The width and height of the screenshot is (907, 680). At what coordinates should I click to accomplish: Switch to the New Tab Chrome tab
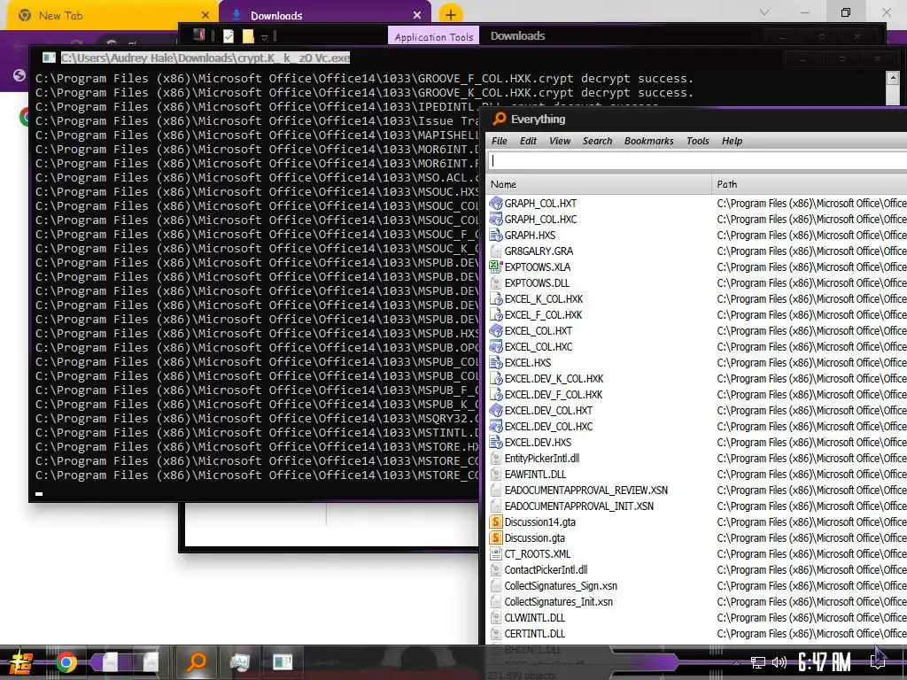click(110, 16)
